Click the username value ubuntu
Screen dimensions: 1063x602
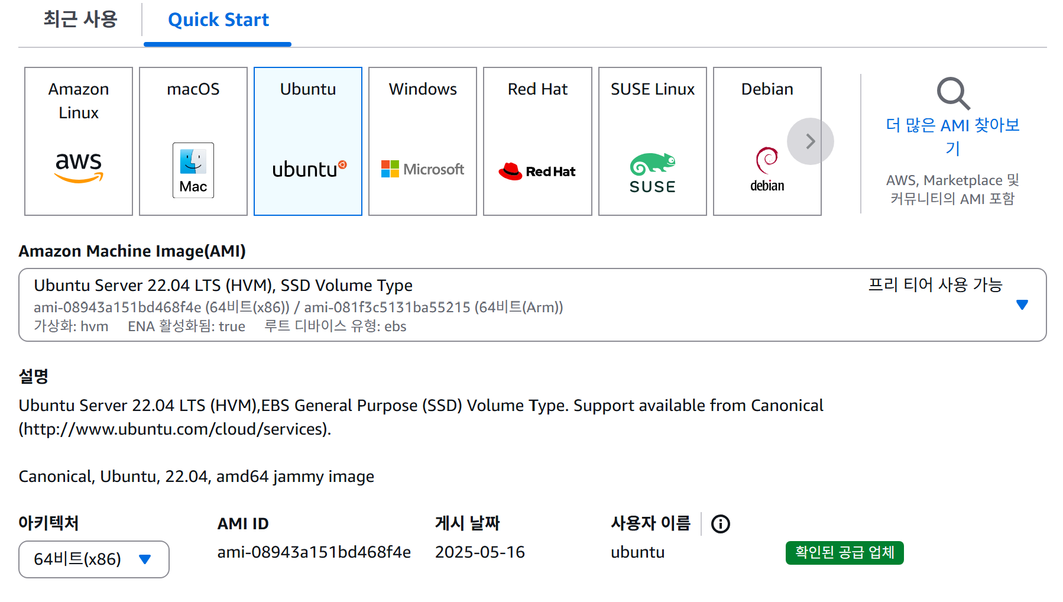coord(638,552)
